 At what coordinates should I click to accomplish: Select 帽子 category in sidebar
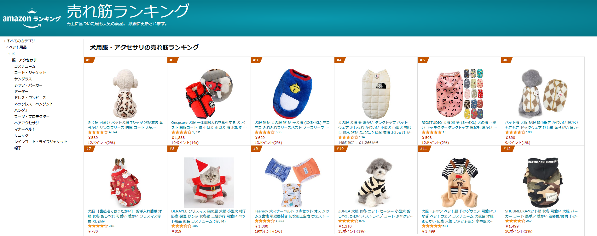click(18, 148)
